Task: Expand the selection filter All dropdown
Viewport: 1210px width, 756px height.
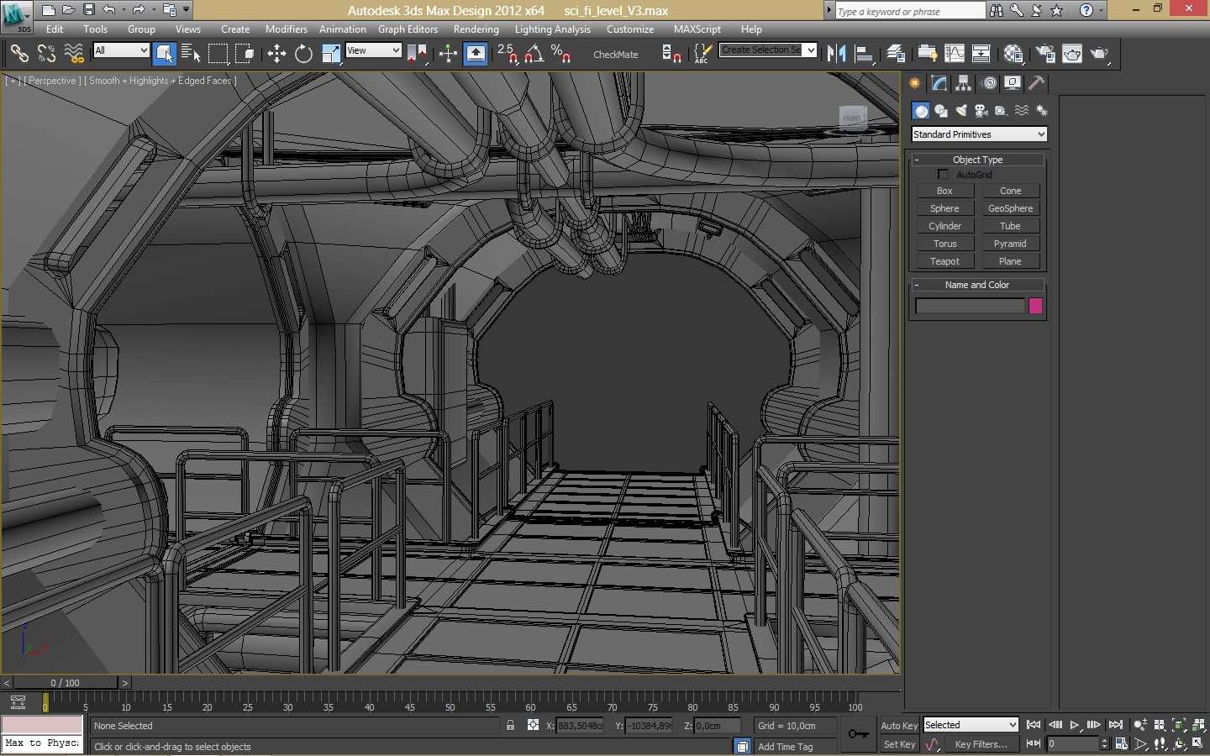Action: click(x=121, y=51)
